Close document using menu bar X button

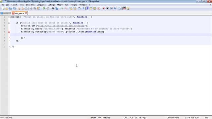[x=211, y=5]
